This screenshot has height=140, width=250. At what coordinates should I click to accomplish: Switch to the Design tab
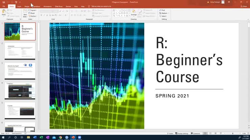click(27, 6)
